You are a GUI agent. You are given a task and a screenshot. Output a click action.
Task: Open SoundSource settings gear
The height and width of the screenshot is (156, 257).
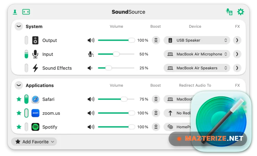coord(240,12)
